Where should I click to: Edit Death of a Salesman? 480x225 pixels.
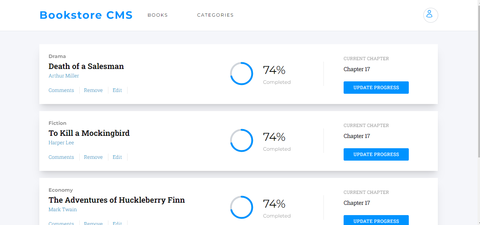[117, 90]
